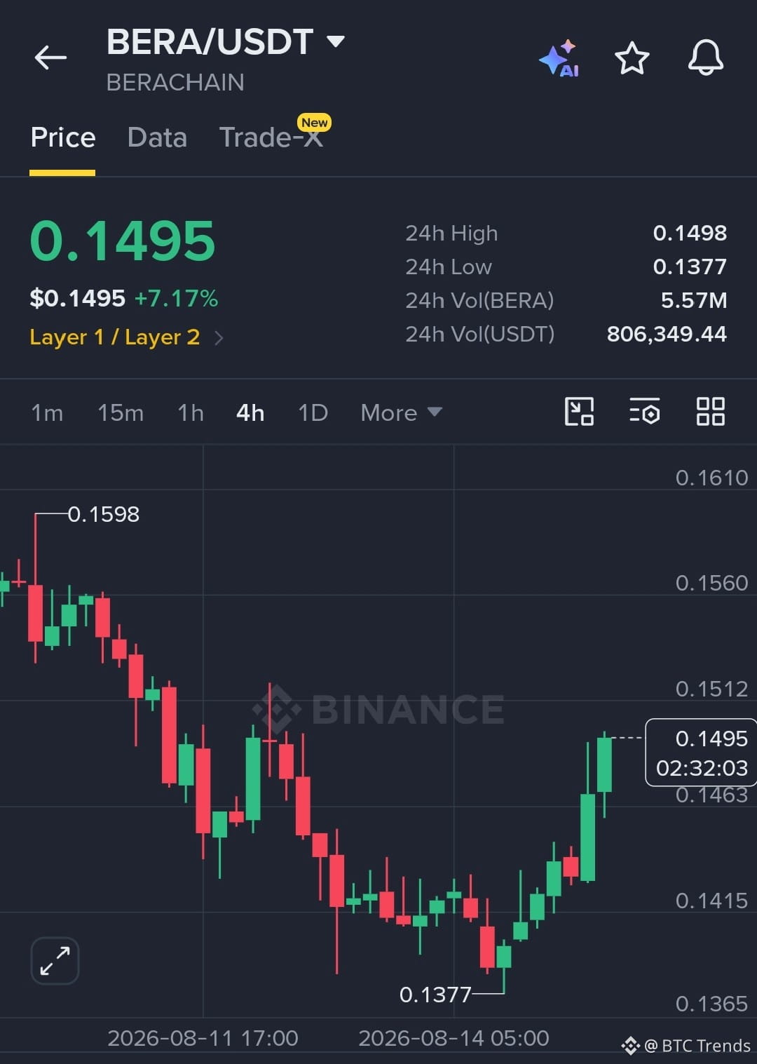The height and width of the screenshot is (1064, 757).
Task: Tap the current price countdown label 02:32:03
Action: (x=702, y=768)
